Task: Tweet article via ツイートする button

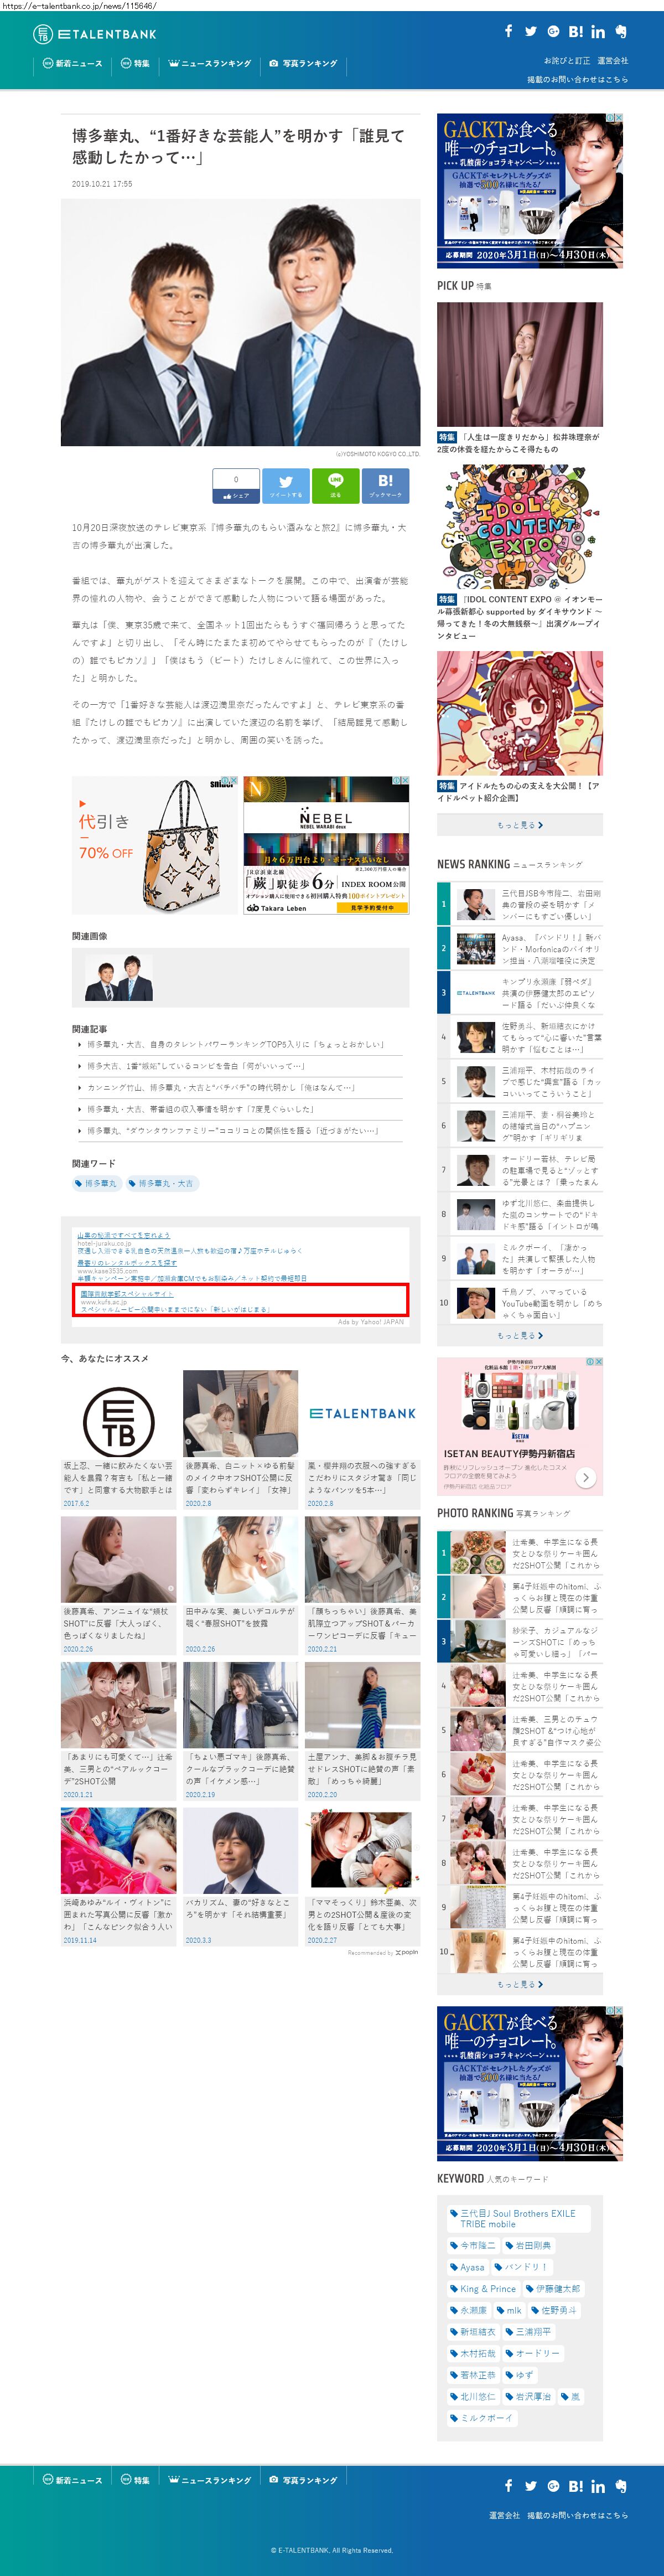Action: coord(286,485)
